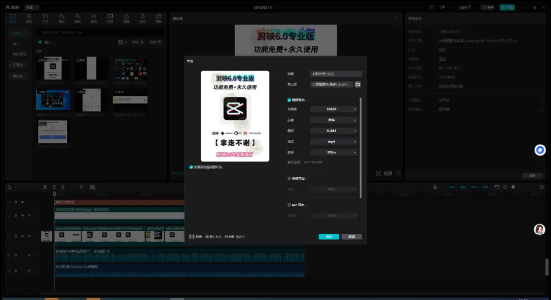This screenshot has width=551, height=300.
Task: Toggle visibility eye of the main mp4 video track
Action: pyautogui.click(x=22, y=236)
